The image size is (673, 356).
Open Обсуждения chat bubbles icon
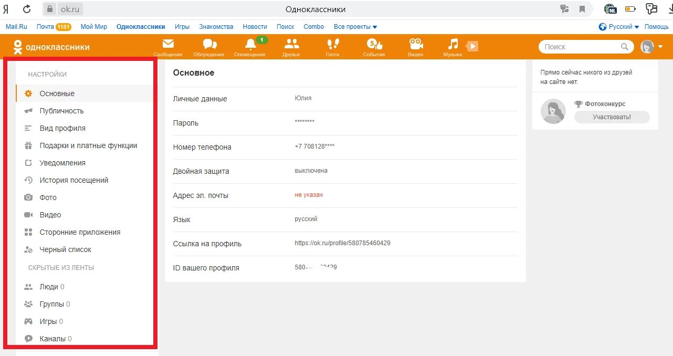pos(209,44)
